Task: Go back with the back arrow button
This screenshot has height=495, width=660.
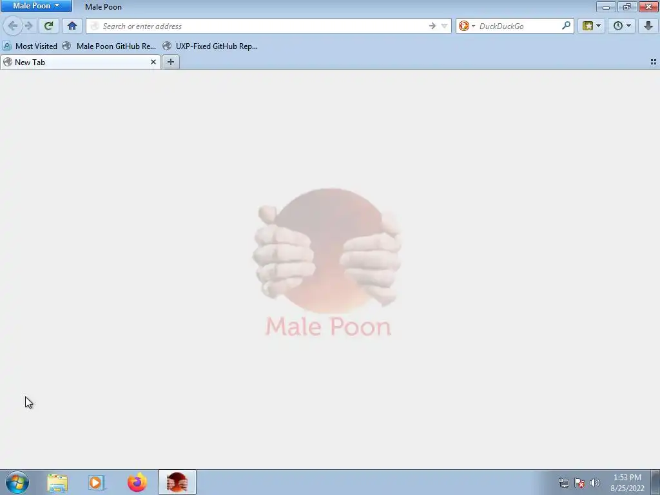Action: point(13,26)
